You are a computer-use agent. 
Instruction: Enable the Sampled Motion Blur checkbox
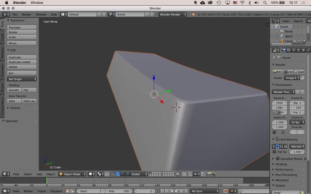click(278, 158)
